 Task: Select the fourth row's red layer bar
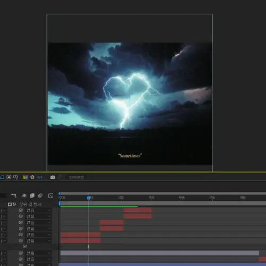(x=112, y=228)
